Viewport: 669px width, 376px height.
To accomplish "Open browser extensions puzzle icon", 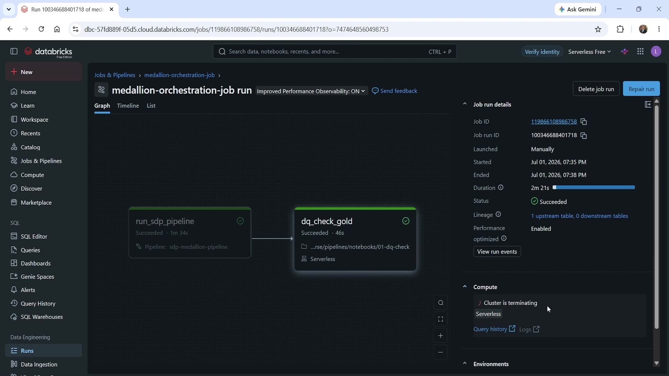I will pyautogui.click(x=620, y=29).
